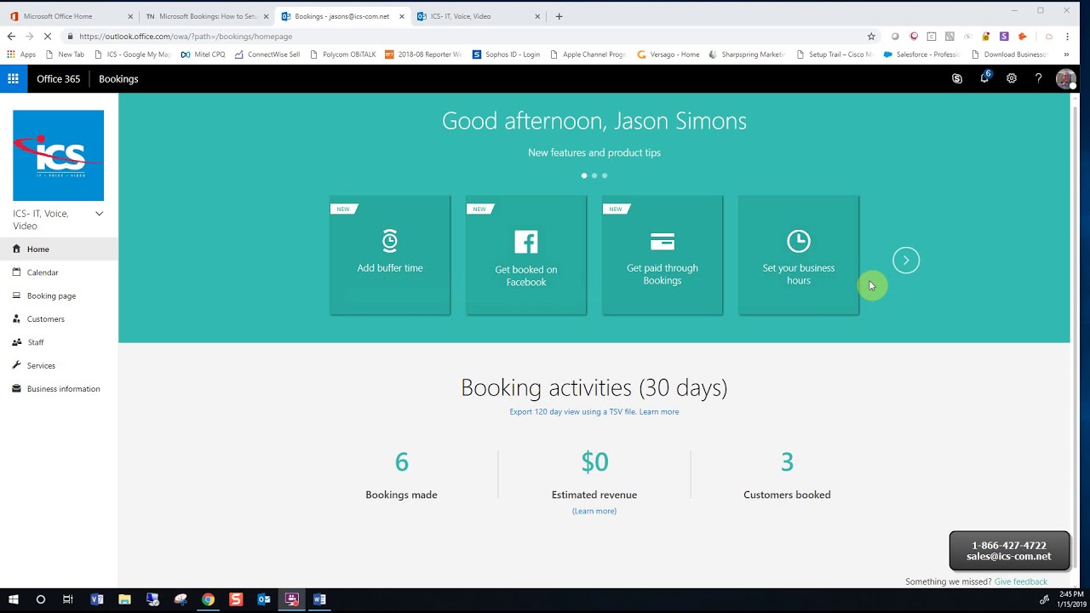Open the settings gear in Office header
Screen dimensions: 1090x613
click(1012, 78)
